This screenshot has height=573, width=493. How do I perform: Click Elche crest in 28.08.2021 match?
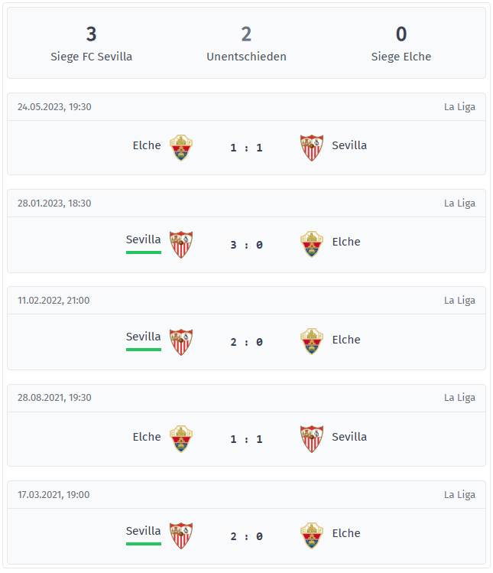tap(181, 439)
